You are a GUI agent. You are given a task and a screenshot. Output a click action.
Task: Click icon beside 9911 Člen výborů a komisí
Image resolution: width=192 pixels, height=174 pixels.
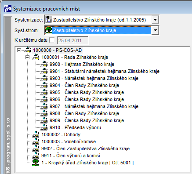36,156
